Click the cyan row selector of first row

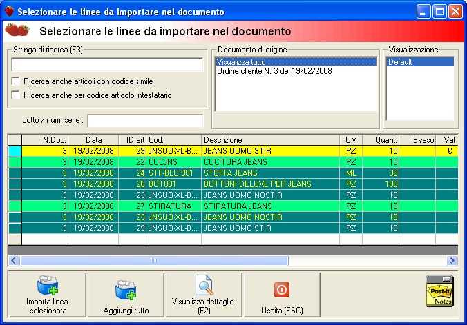15,151
